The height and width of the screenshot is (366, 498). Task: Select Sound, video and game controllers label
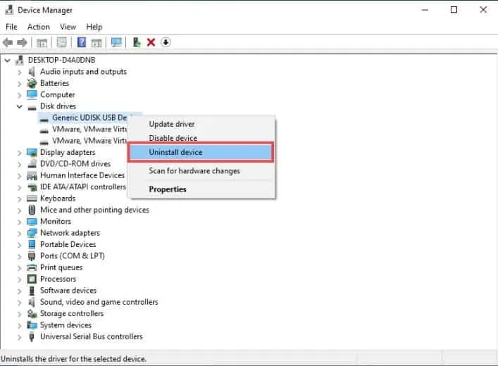(99, 302)
